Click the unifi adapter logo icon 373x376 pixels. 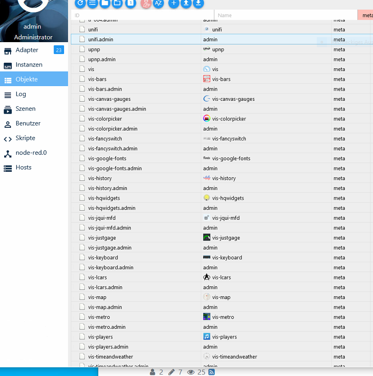pos(207,29)
